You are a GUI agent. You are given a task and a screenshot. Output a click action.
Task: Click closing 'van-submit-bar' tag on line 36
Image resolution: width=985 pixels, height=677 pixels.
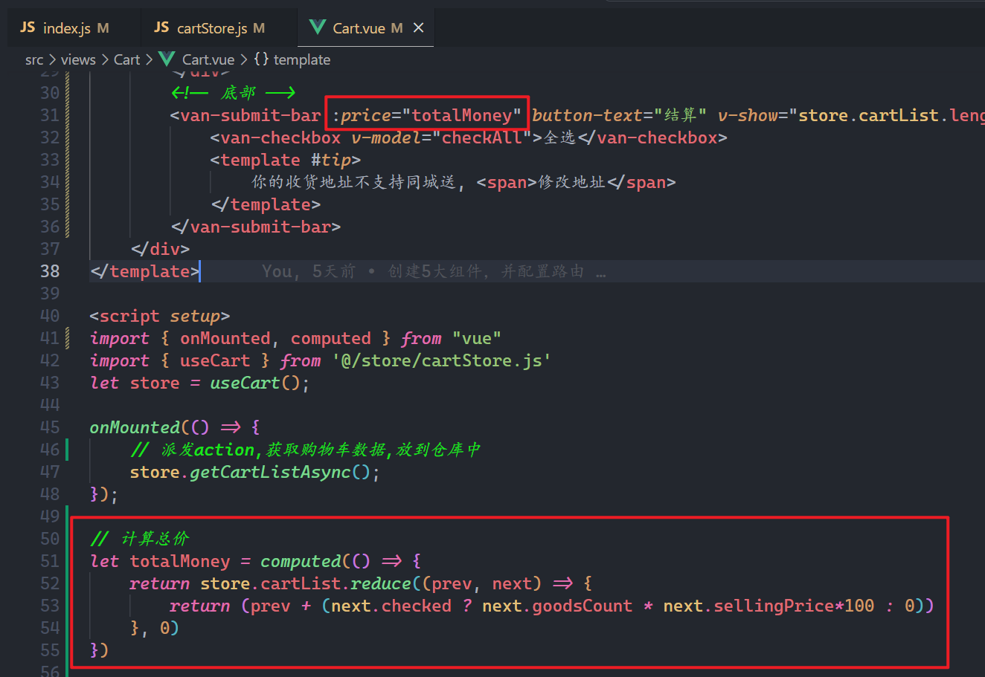[x=260, y=227]
